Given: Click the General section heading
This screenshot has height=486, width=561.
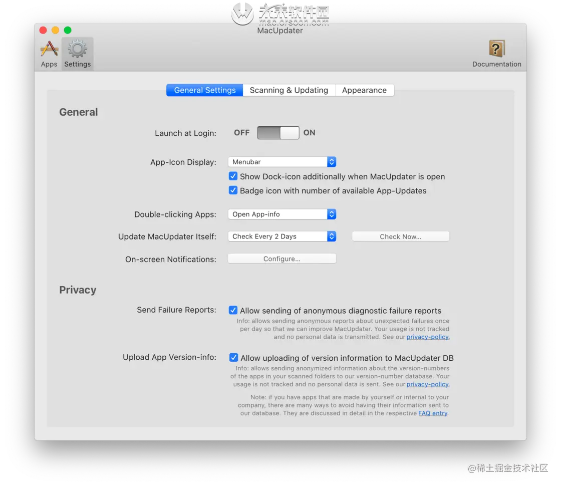Looking at the screenshot, I should 78,112.
